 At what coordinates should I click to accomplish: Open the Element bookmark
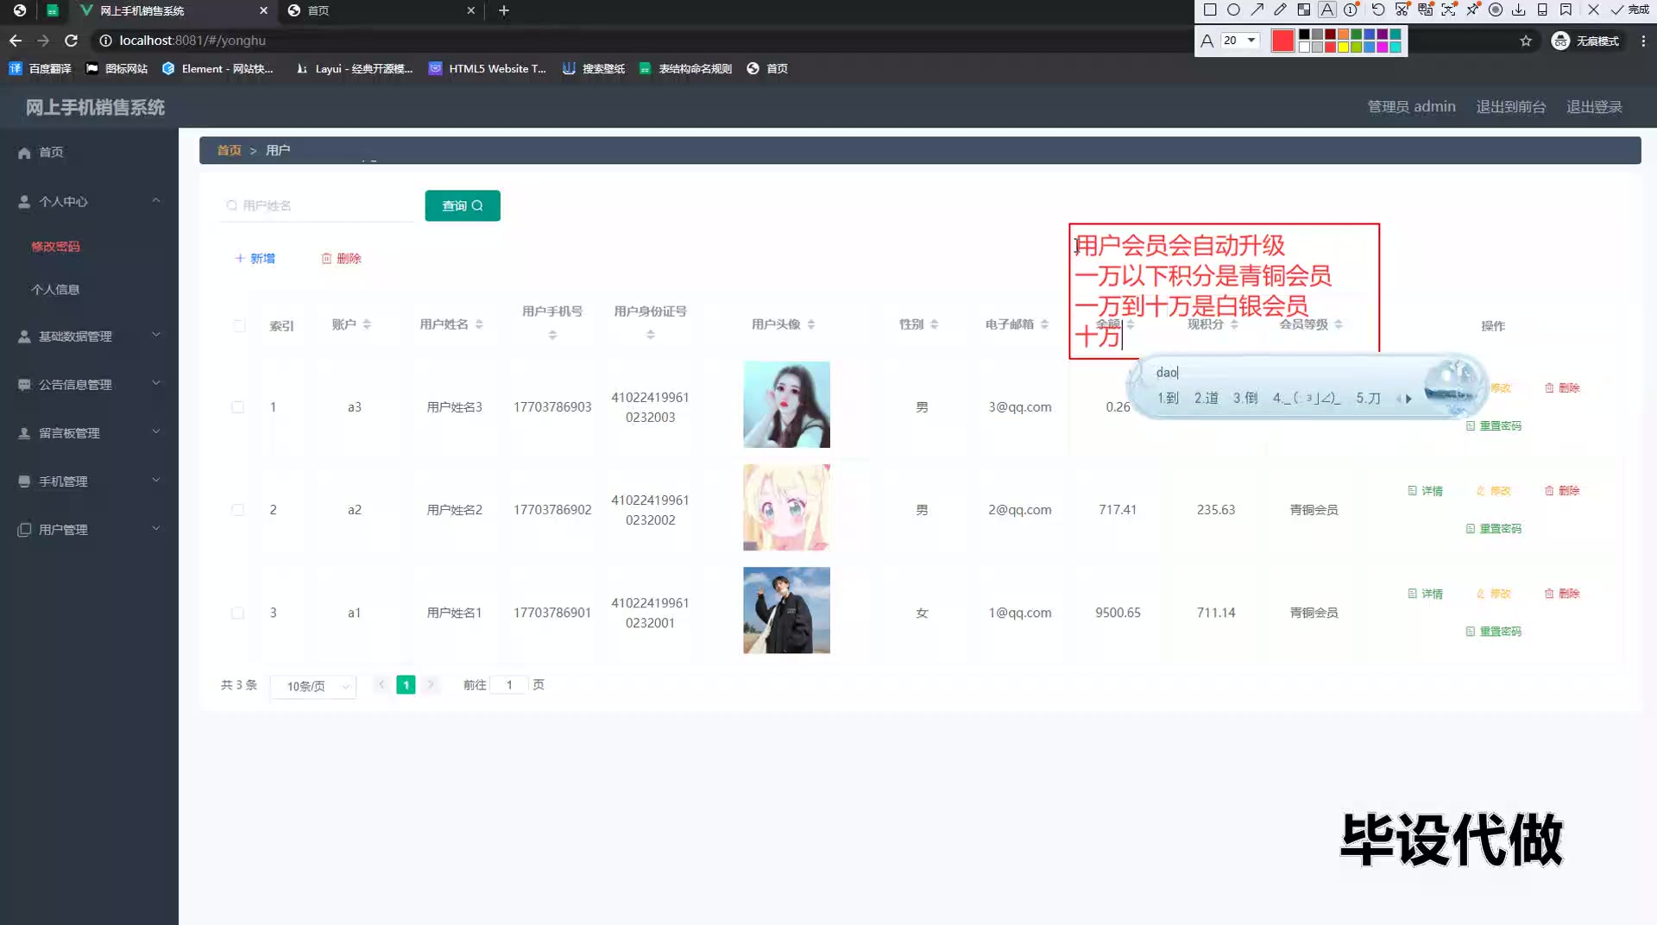217,68
